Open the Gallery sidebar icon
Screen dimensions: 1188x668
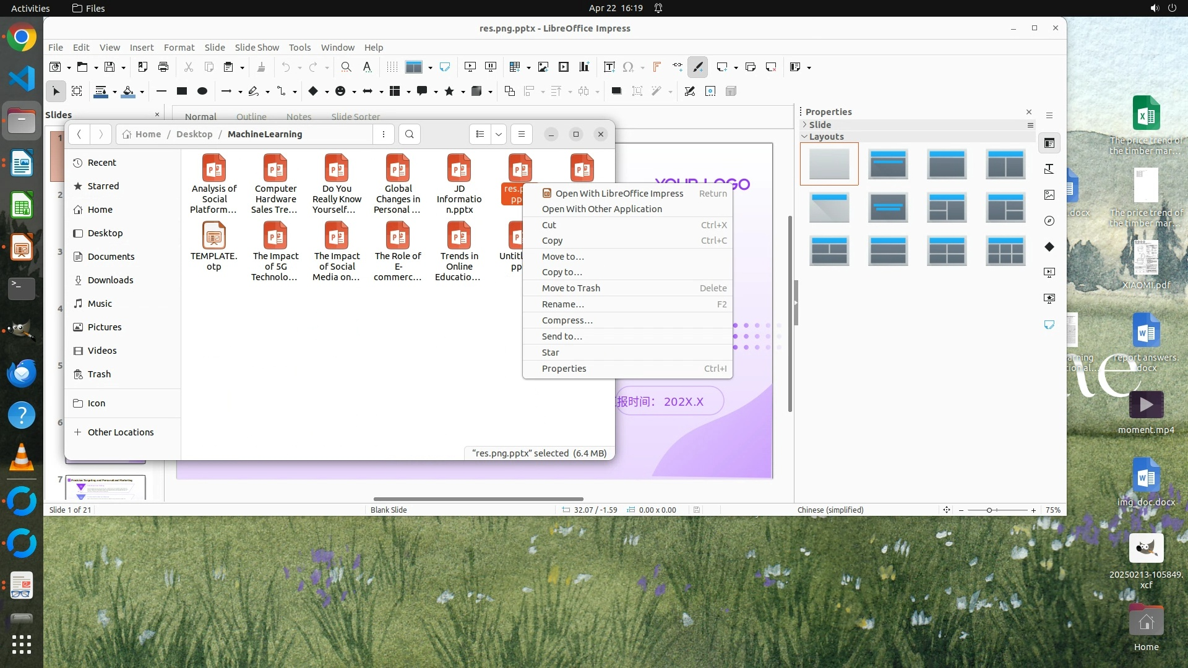pos(1049,195)
